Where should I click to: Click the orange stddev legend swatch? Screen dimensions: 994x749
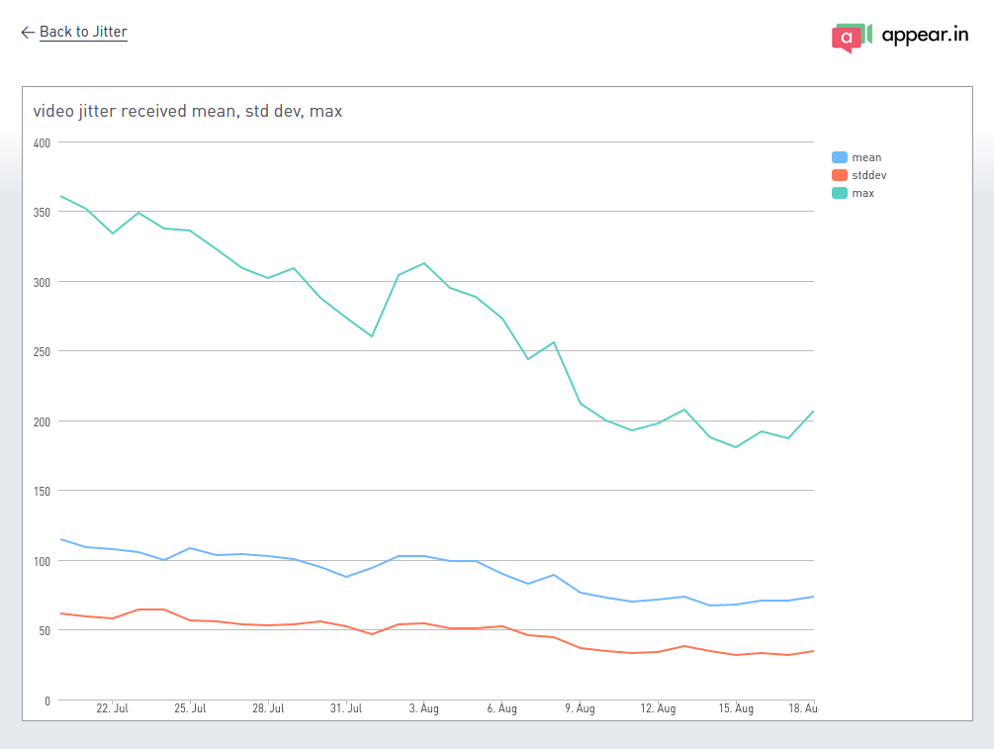coord(840,175)
